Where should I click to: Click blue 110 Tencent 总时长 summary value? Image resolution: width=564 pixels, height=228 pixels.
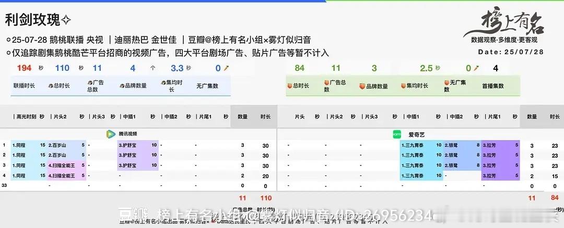[x=62, y=68]
